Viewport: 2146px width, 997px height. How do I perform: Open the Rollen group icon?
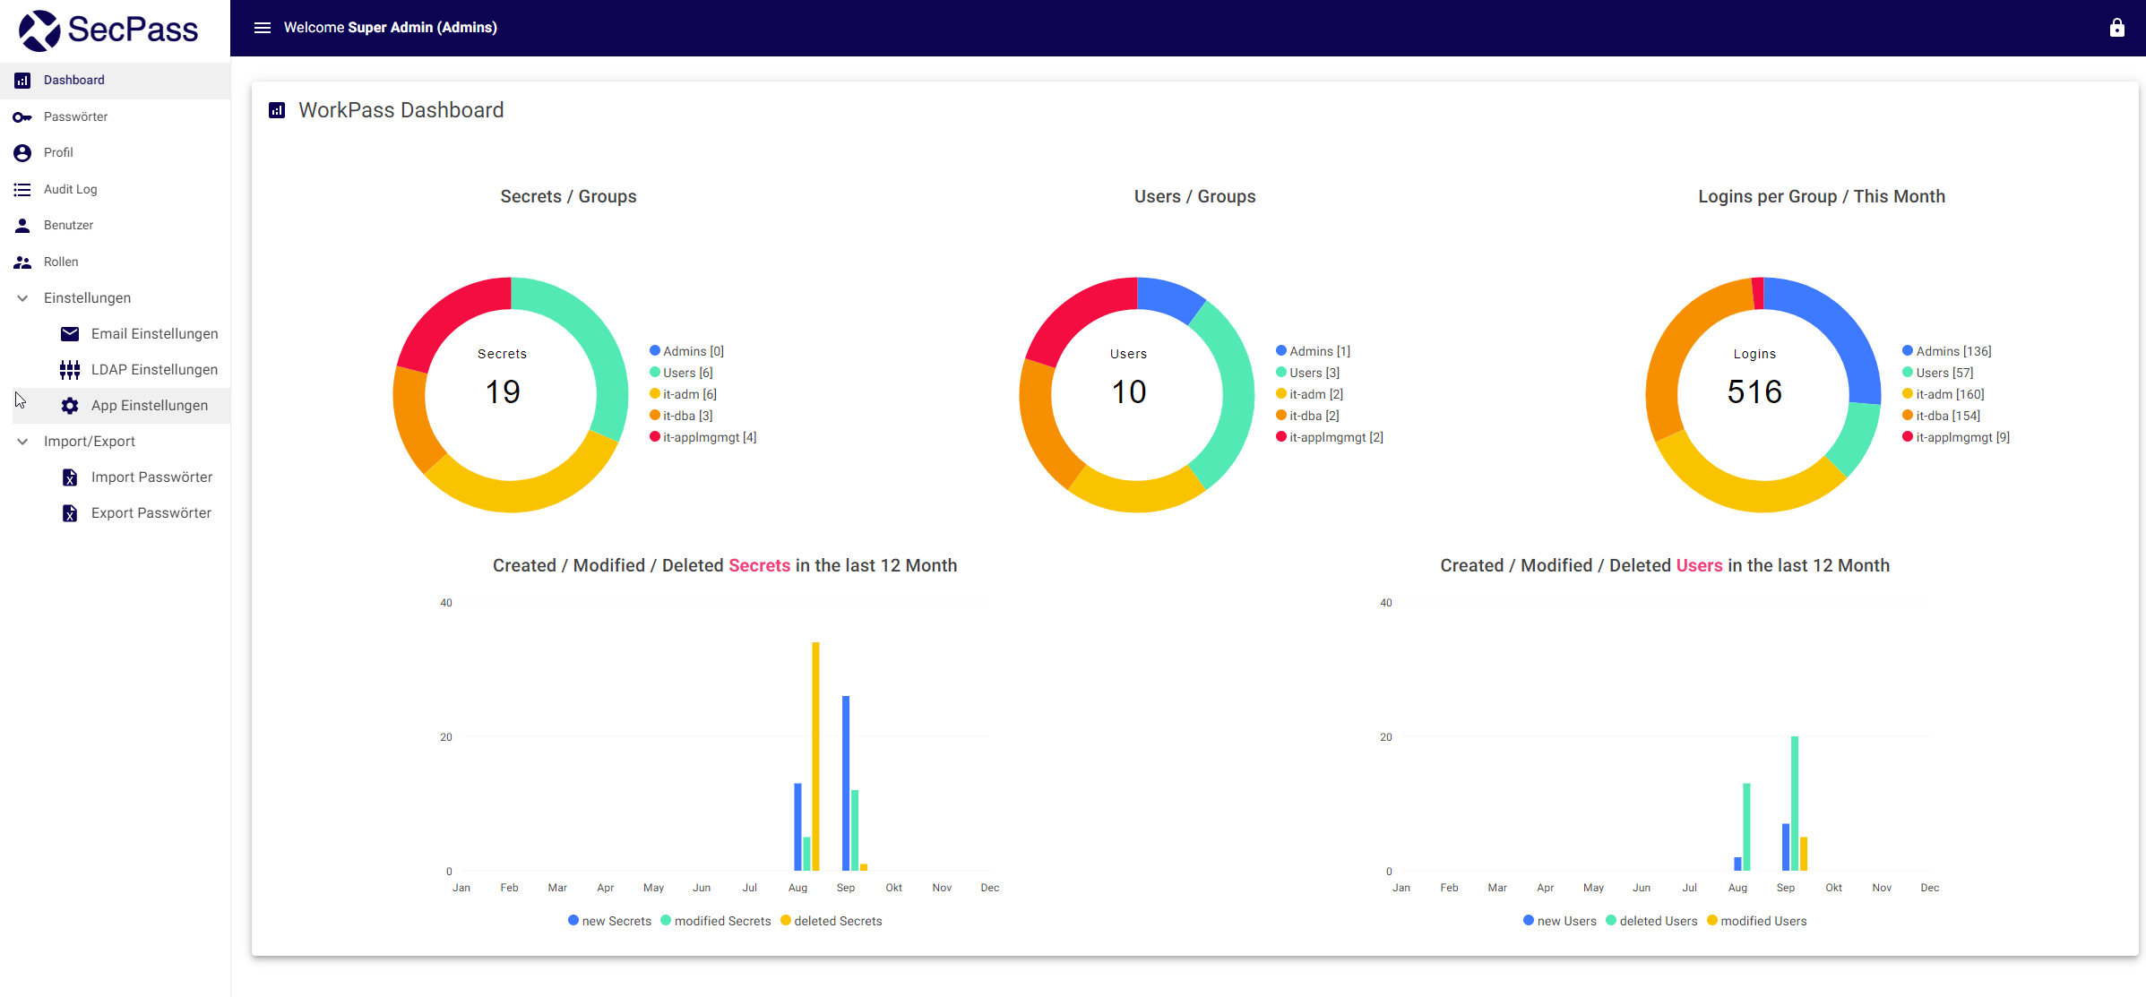tap(22, 262)
